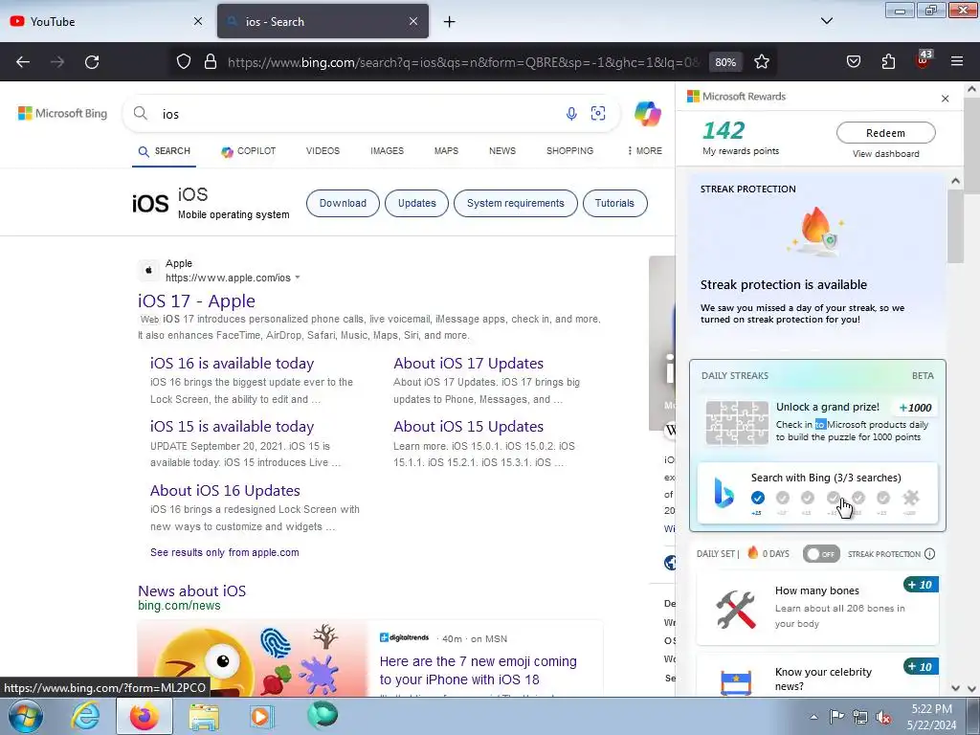Viewport: 980px width, 735px height.
Task: Click the first checked Bing search streak circle
Action: [x=758, y=498]
